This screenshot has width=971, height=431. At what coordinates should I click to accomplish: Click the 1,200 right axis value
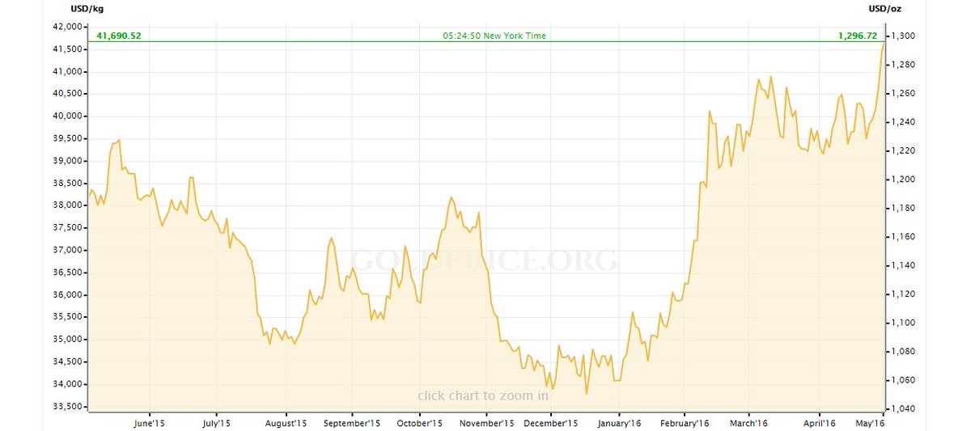[x=904, y=180]
